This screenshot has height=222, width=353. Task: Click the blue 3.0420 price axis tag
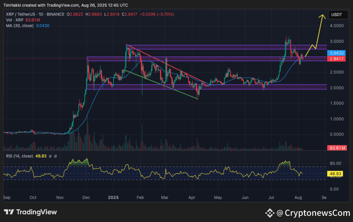pos(336,53)
